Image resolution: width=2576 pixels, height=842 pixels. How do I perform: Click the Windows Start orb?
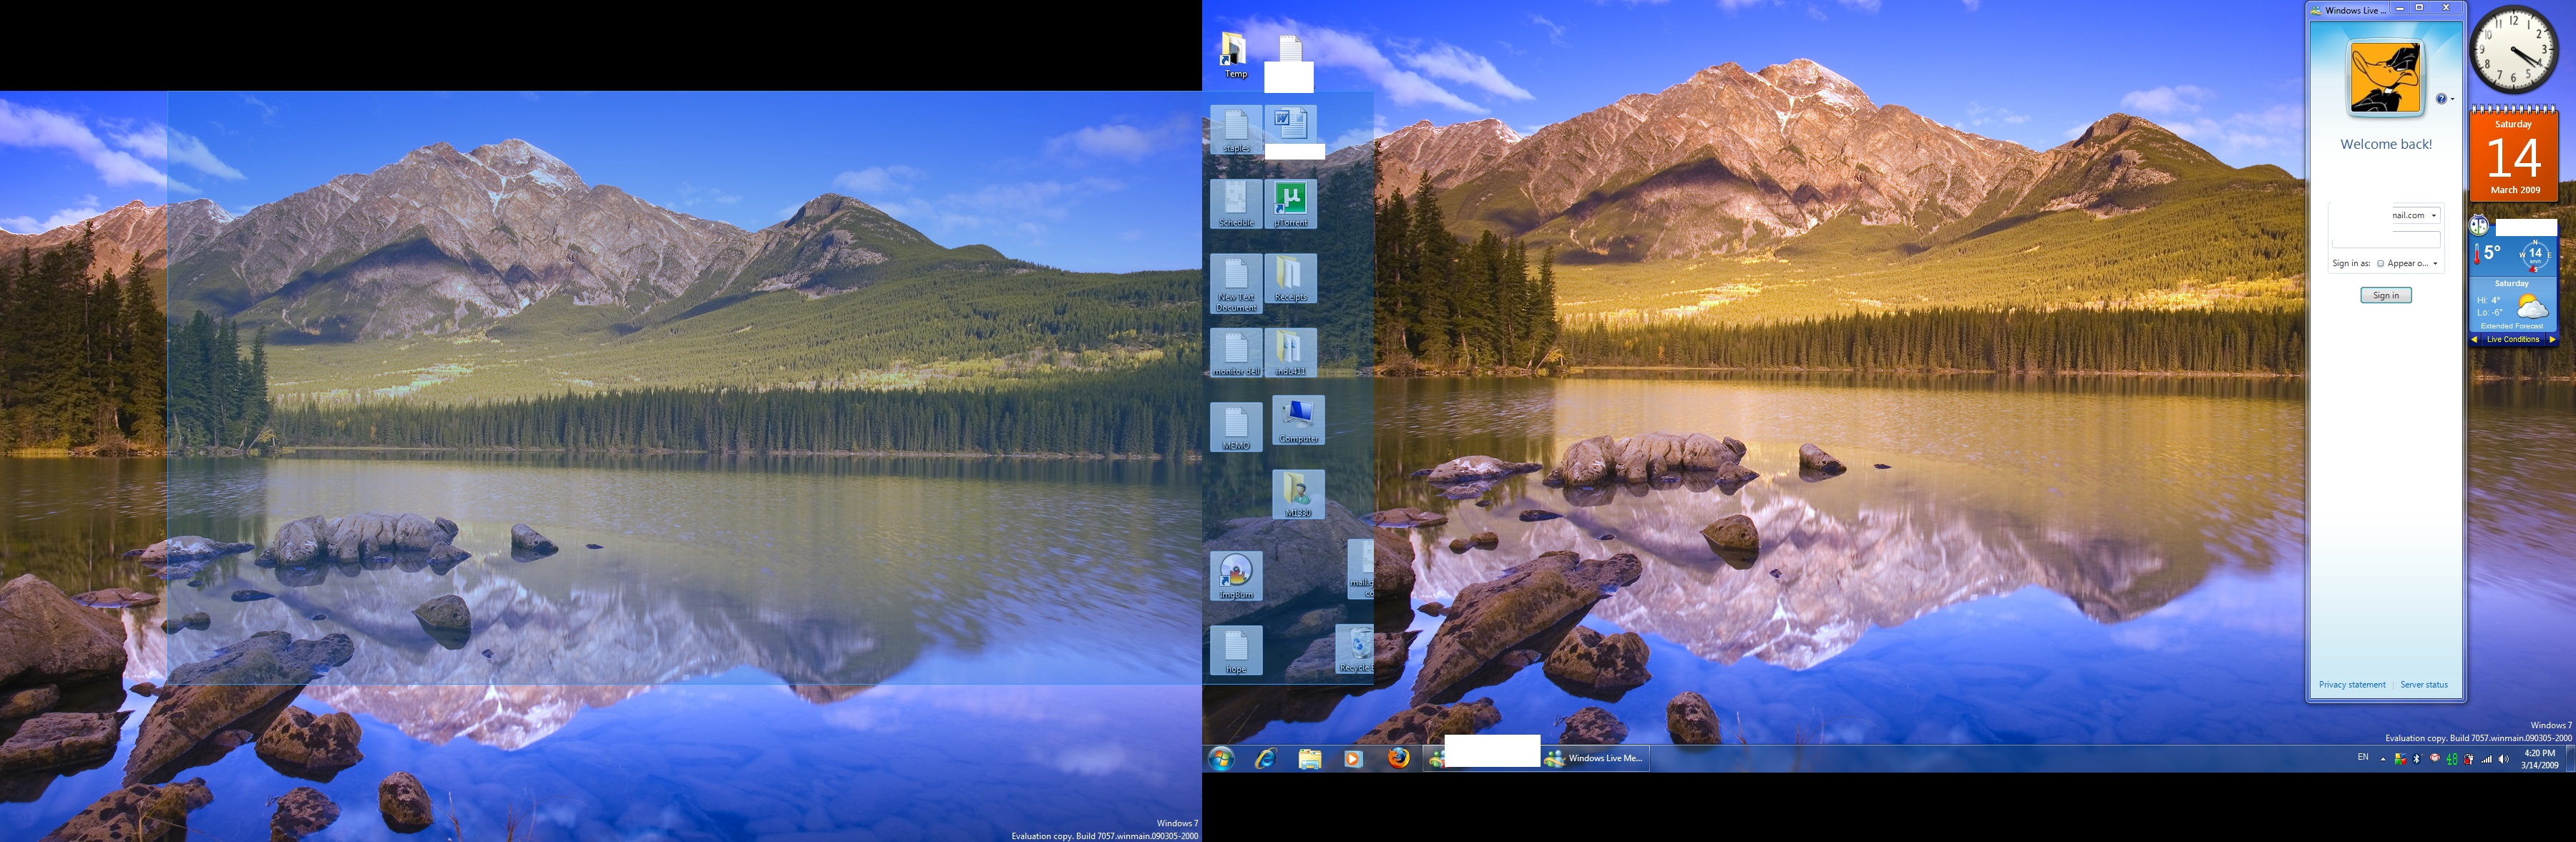point(1221,759)
